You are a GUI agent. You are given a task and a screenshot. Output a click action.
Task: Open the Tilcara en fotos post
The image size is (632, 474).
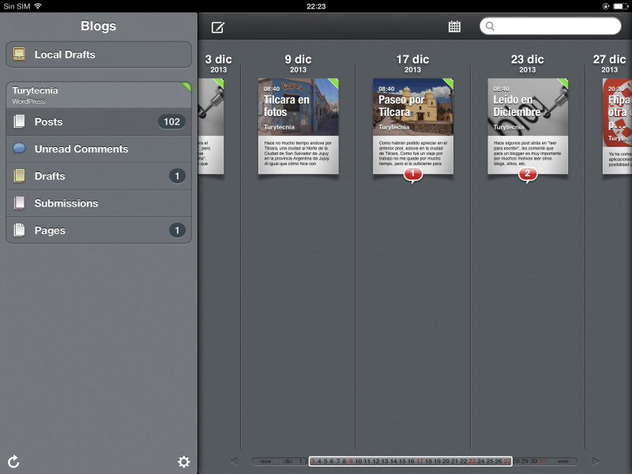(x=298, y=126)
